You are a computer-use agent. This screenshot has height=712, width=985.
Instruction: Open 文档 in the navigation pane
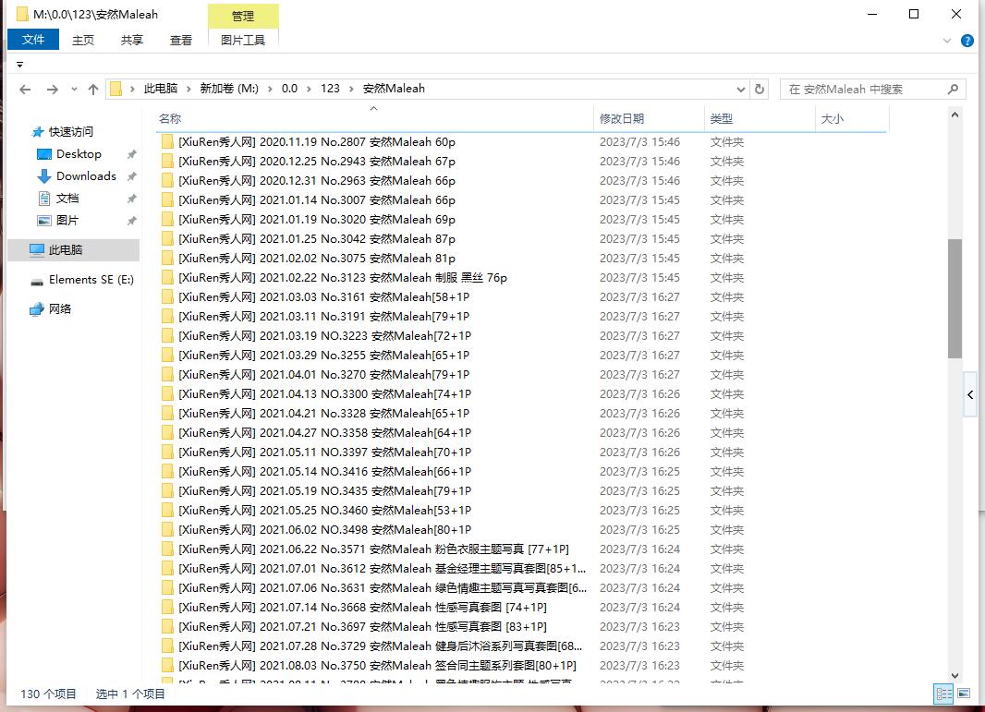(x=67, y=199)
